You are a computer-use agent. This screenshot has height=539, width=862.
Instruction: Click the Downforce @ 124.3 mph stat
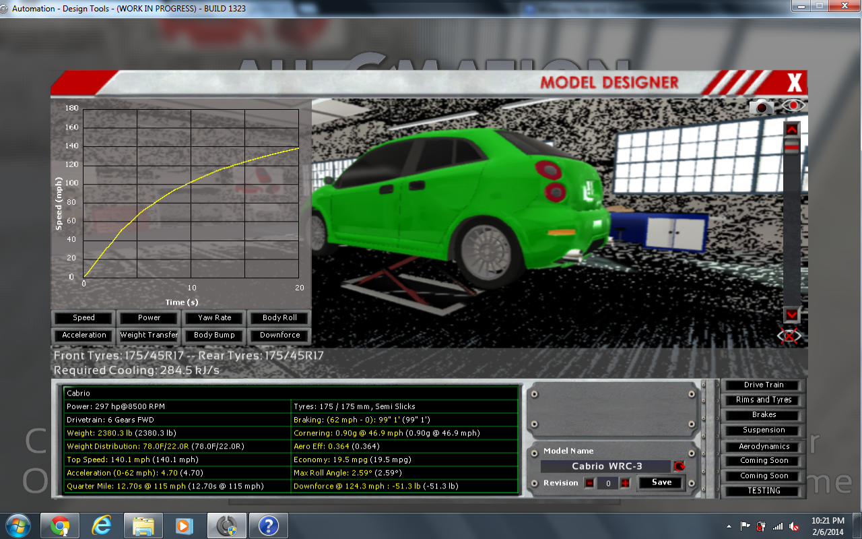click(404, 486)
